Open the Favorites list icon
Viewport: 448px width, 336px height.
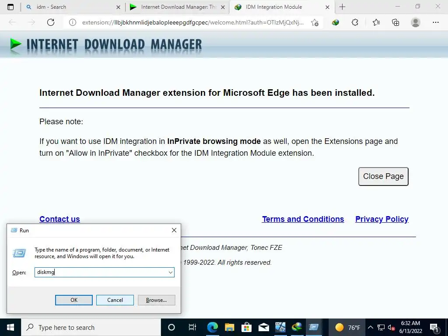(x=376, y=22)
